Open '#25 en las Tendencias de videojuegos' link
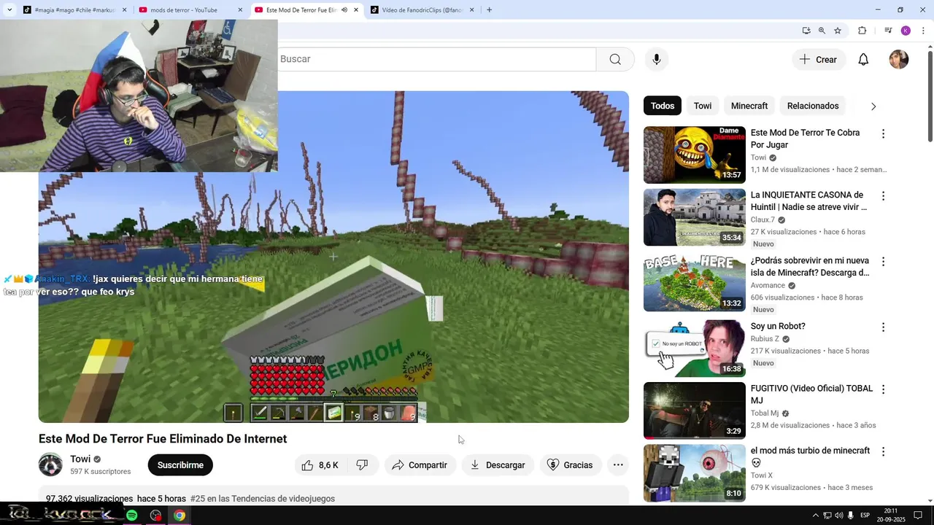Screen dimensions: 934x525 (x=263, y=499)
